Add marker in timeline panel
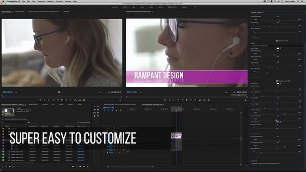This screenshot has width=306, height=172. 117,110
